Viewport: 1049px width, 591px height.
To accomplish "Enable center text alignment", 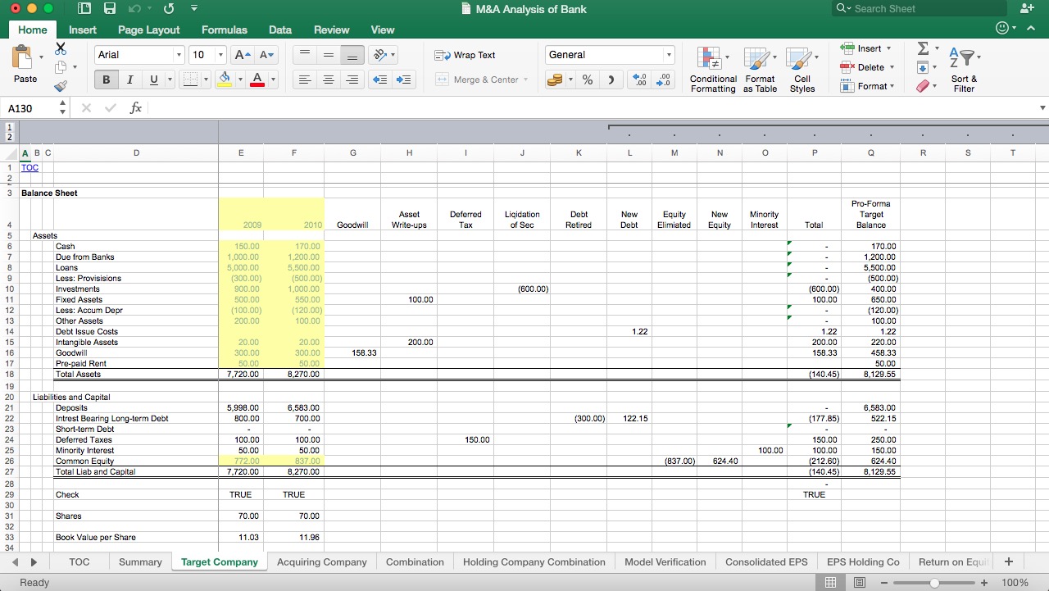I will (x=329, y=80).
